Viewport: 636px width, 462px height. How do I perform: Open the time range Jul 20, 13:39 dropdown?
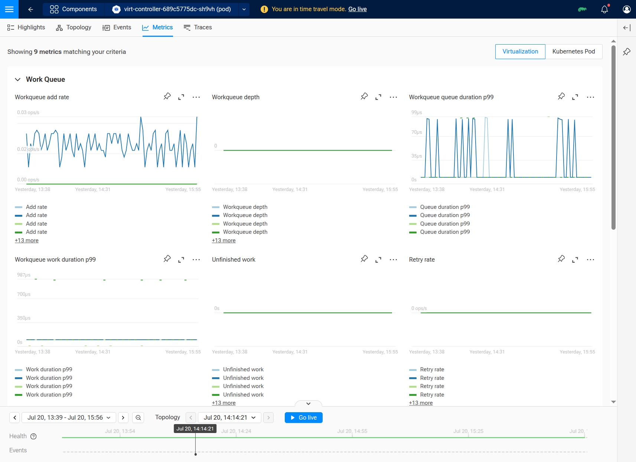(69, 417)
